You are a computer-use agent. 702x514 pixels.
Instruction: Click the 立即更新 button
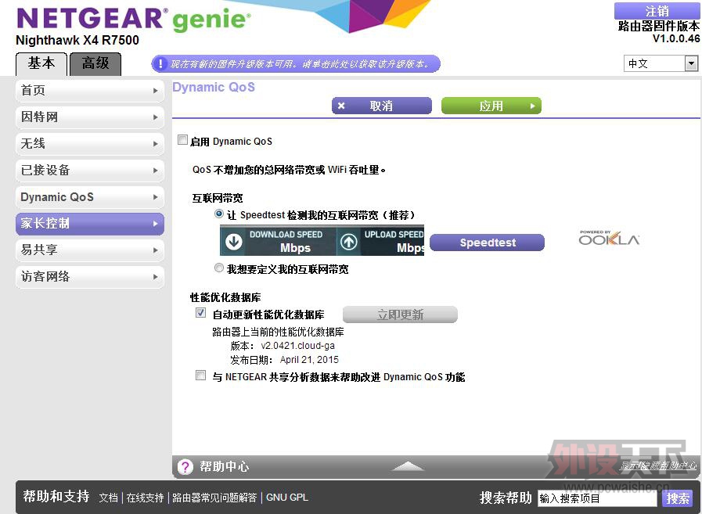pyautogui.click(x=400, y=315)
